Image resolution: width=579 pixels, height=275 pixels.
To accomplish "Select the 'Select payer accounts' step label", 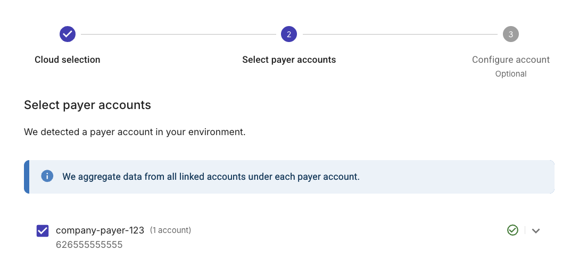I will 289,60.
